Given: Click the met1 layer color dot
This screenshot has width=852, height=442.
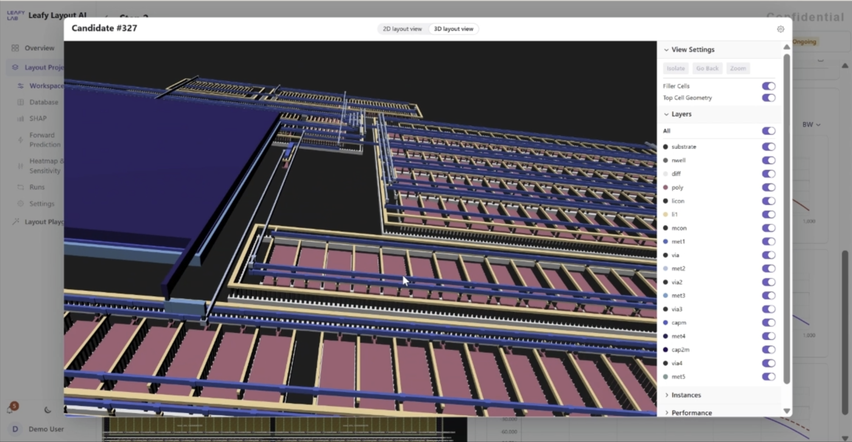Looking at the screenshot, I should point(666,242).
